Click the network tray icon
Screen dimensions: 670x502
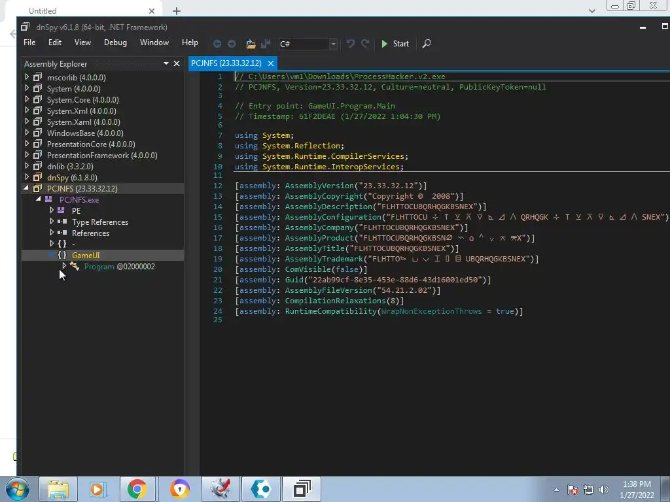click(588, 490)
